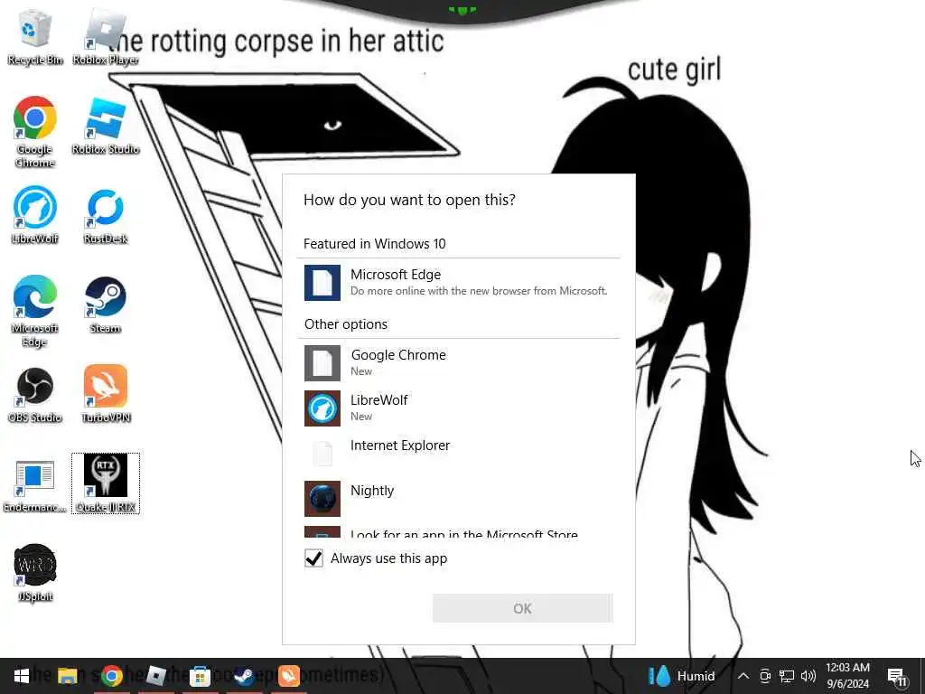Open Google Chrome from the taskbar

tap(111, 676)
